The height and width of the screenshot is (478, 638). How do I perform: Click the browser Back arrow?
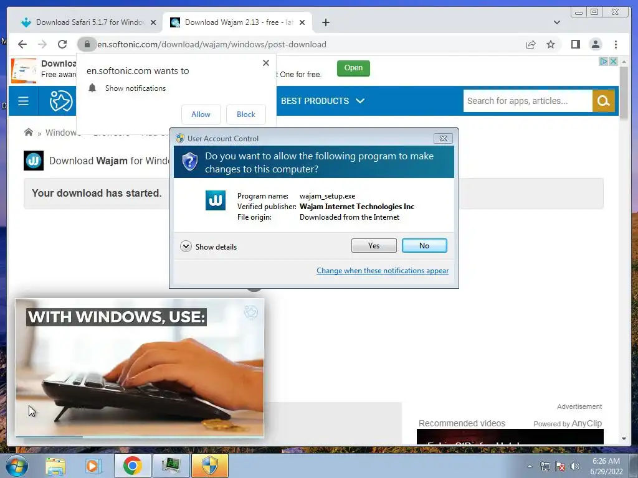(x=22, y=44)
